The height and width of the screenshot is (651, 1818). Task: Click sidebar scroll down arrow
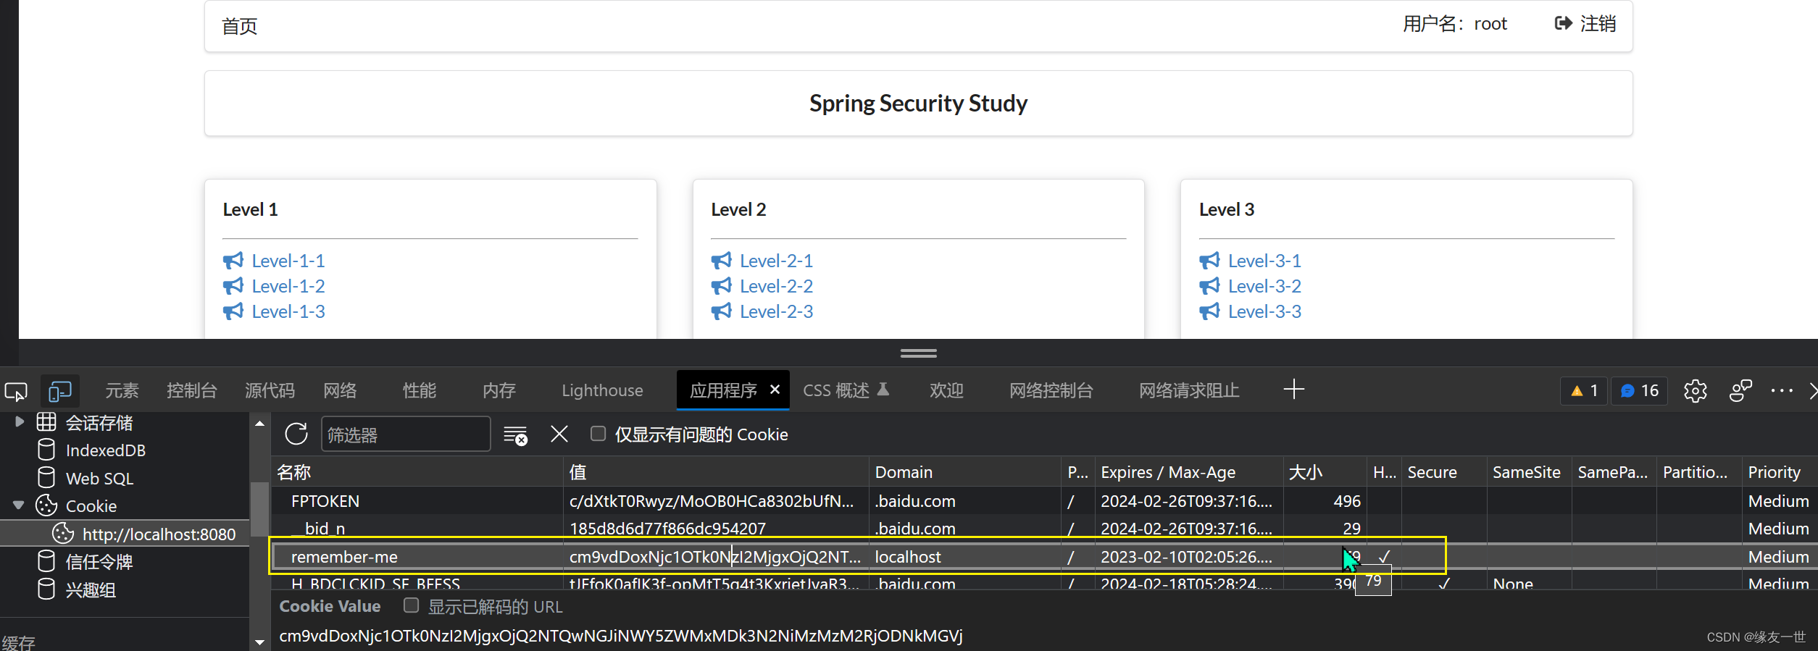(259, 642)
